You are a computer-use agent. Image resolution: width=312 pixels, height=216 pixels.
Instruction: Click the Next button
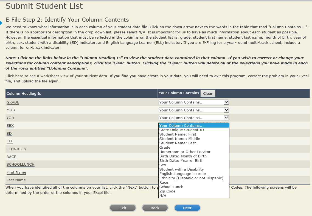click(x=187, y=208)
